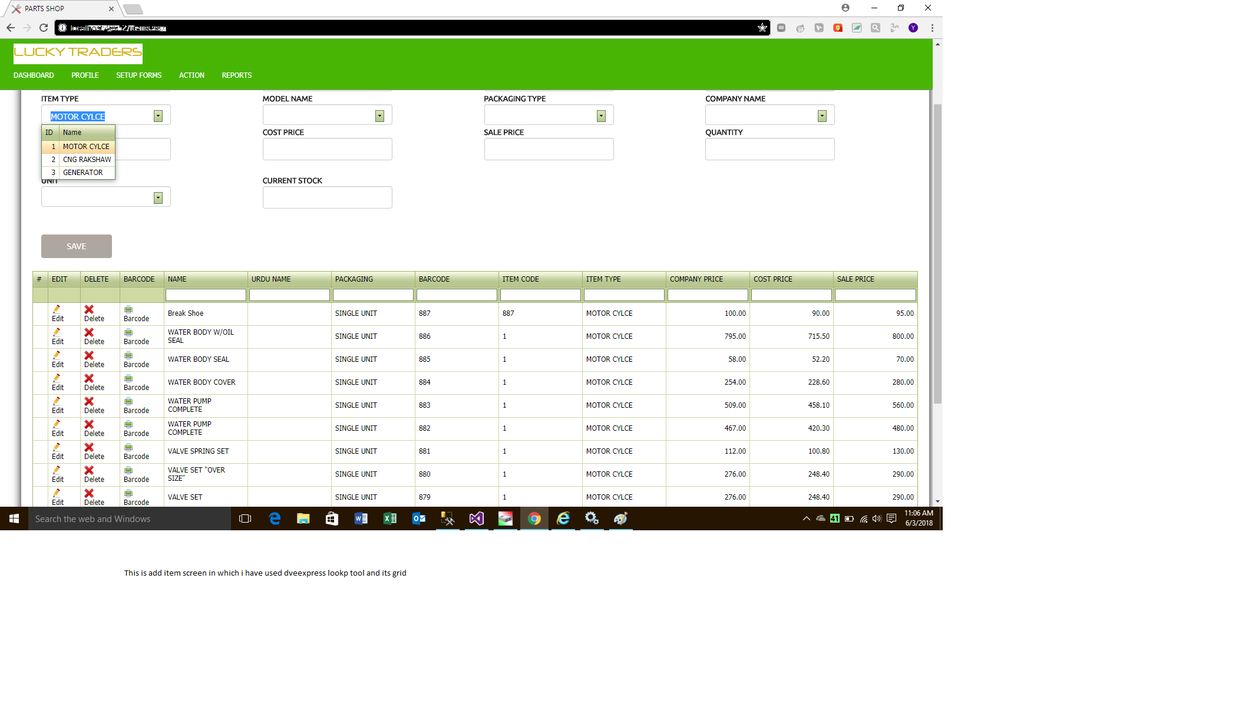The image size is (1255, 720).
Task: Open the SETUP FORMS menu
Action: click(138, 75)
